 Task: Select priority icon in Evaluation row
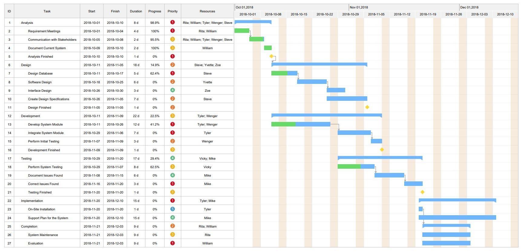[x=172, y=243]
